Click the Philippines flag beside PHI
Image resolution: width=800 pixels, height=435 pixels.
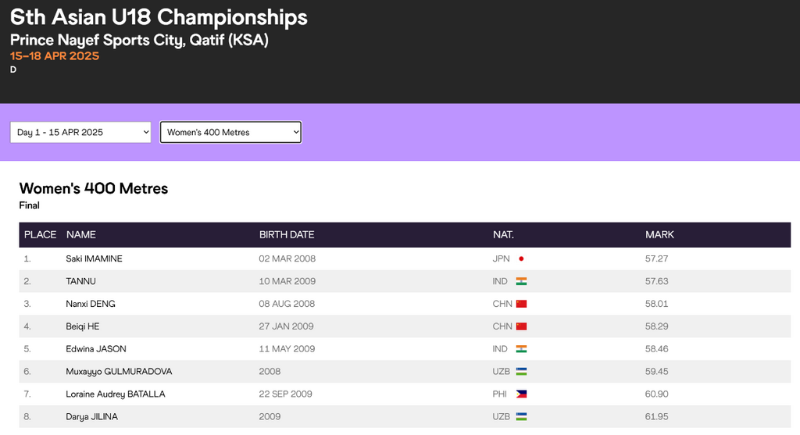(x=521, y=394)
